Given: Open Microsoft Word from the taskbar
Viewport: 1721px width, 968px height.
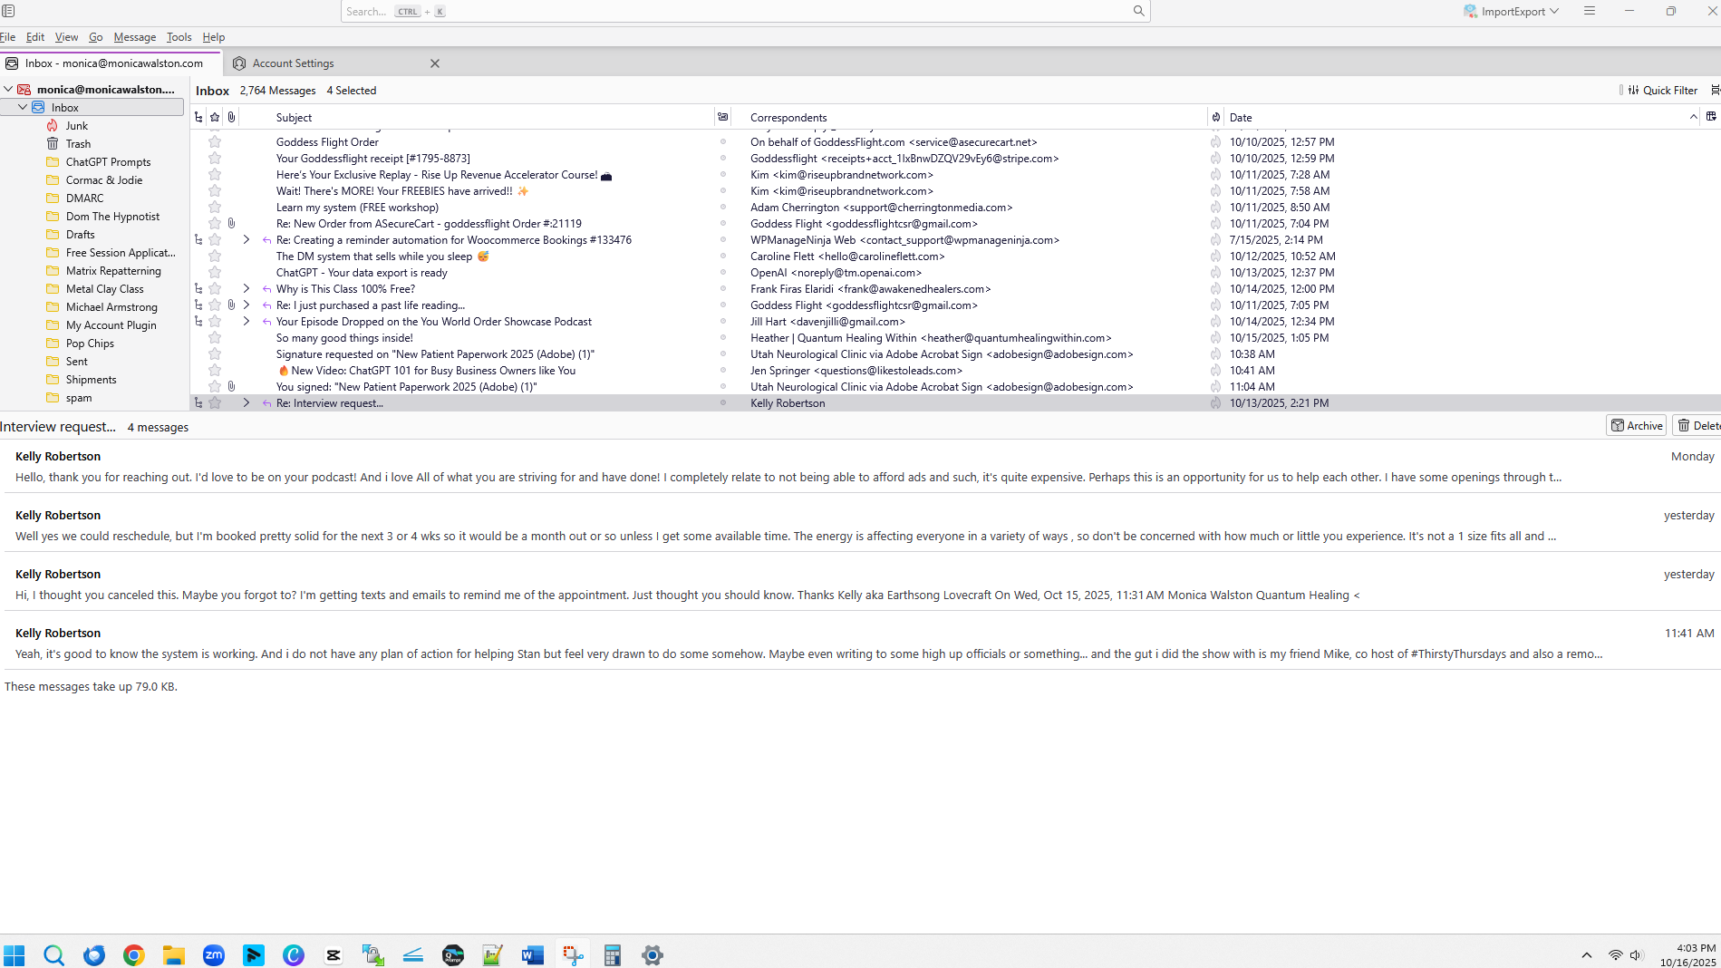Looking at the screenshot, I should [533, 954].
